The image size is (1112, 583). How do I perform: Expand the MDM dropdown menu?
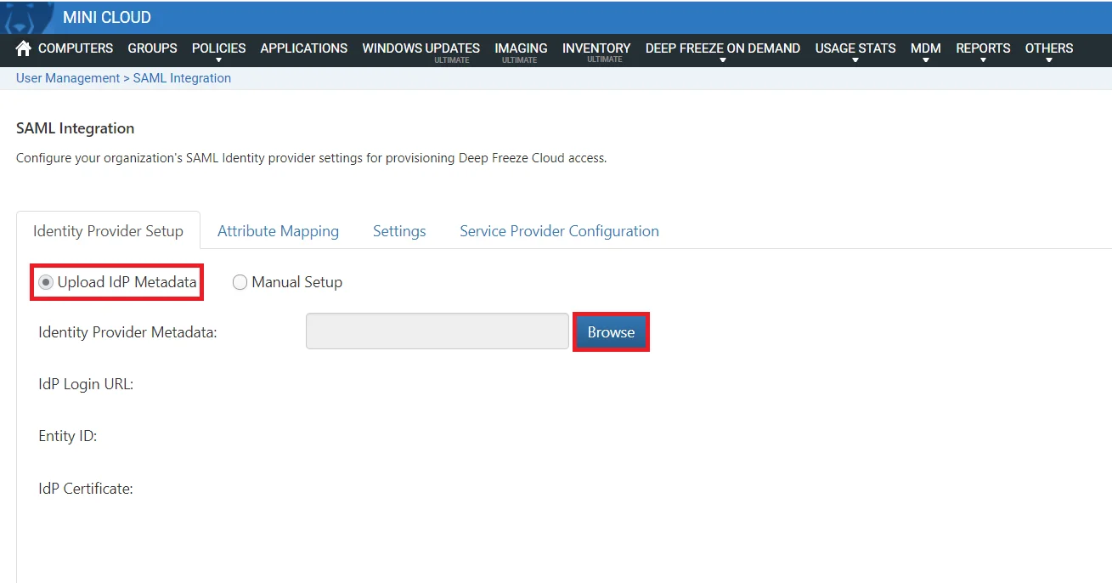[925, 48]
